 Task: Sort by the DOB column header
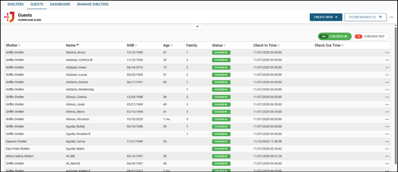click(130, 45)
